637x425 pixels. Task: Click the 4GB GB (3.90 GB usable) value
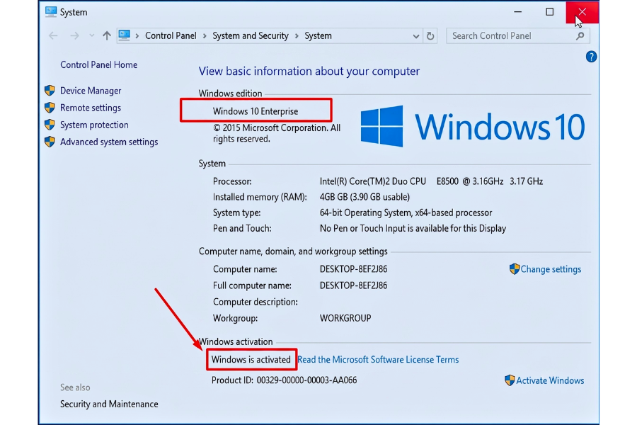coord(365,197)
